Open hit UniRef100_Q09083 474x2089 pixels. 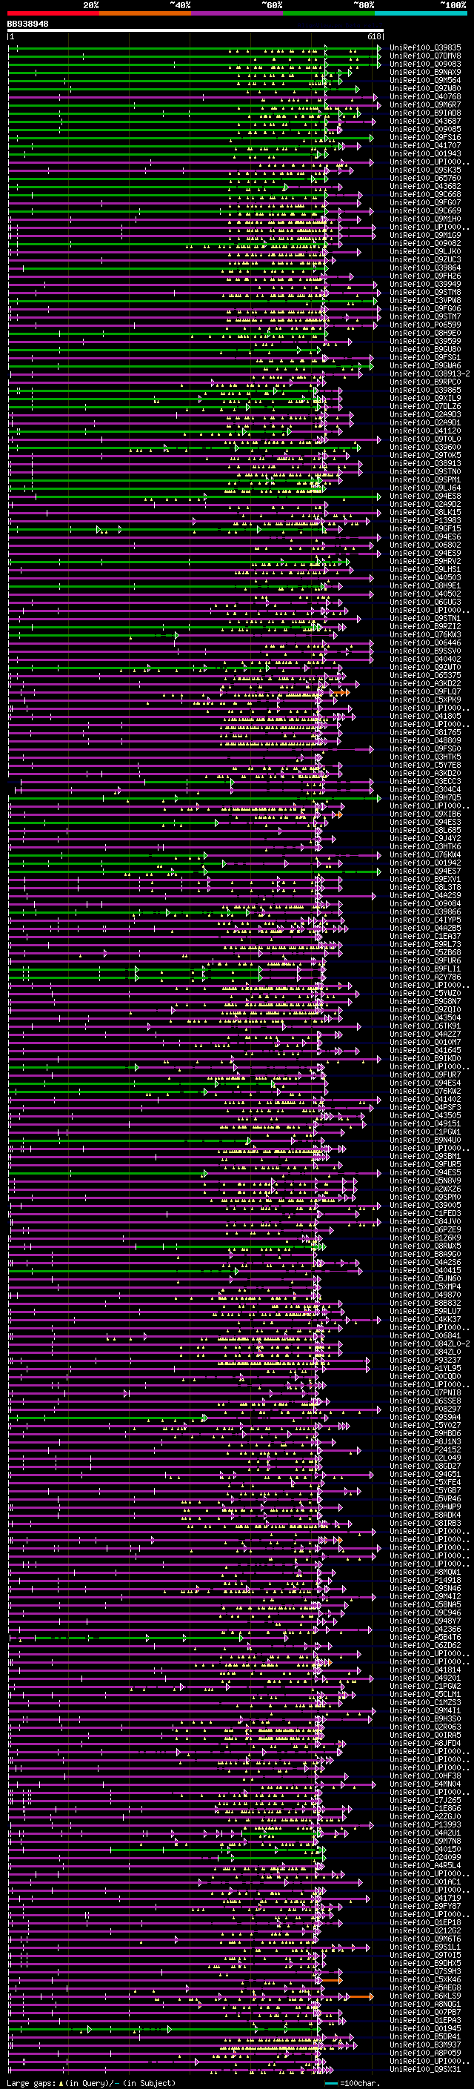(x=425, y=64)
